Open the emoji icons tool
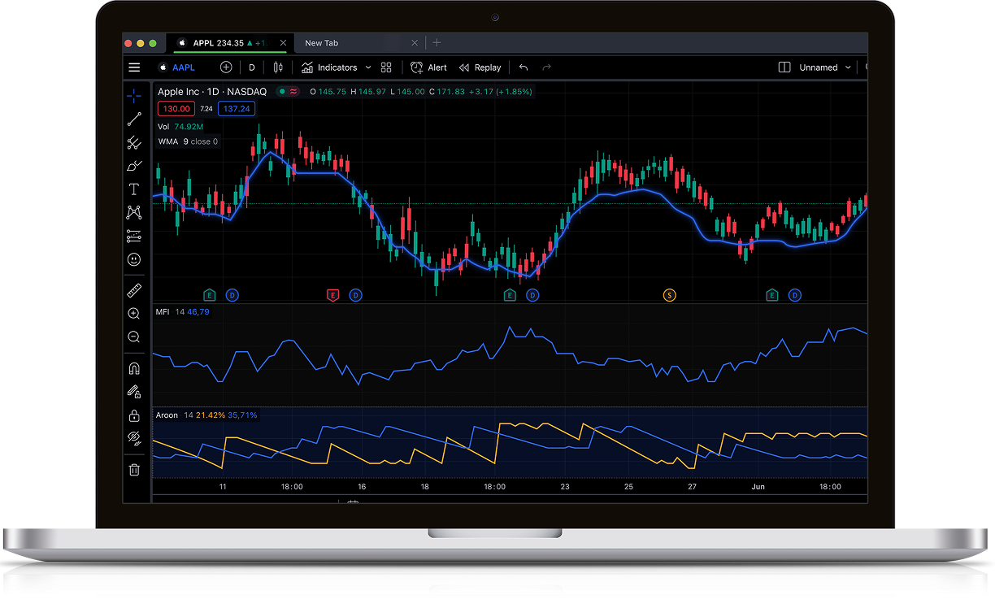The height and width of the screenshot is (608, 995). pyautogui.click(x=134, y=259)
